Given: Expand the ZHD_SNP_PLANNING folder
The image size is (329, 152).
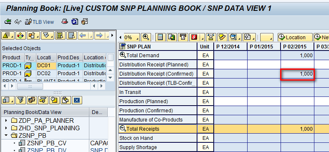Looking at the screenshot, I should (x=6, y=128).
